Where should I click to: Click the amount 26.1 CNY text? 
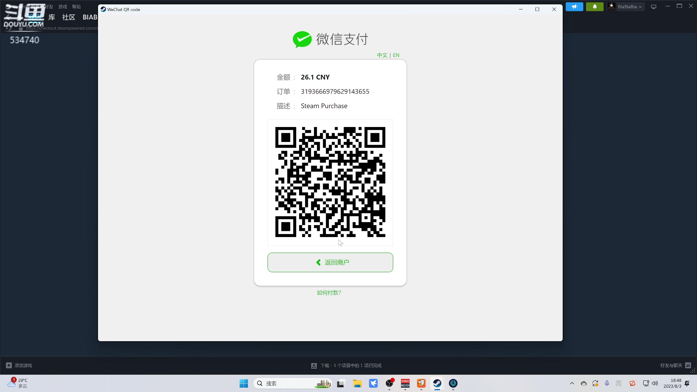[x=315, y=77]
